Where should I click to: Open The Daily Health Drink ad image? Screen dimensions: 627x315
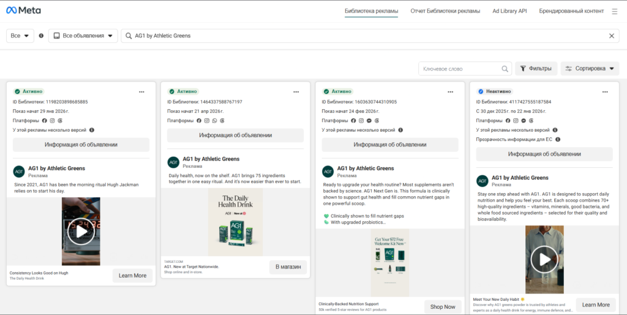click(x=236, y=222)
